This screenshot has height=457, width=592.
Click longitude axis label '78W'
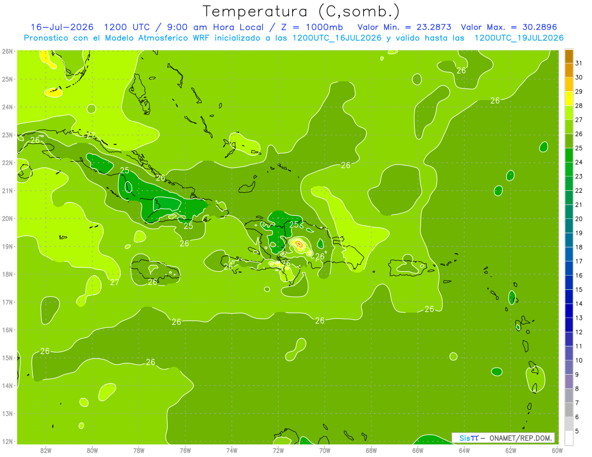139,451
